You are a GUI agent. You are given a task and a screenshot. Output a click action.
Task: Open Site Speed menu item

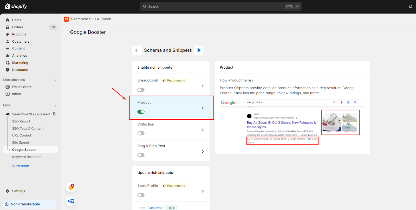(x=21, y=142)
